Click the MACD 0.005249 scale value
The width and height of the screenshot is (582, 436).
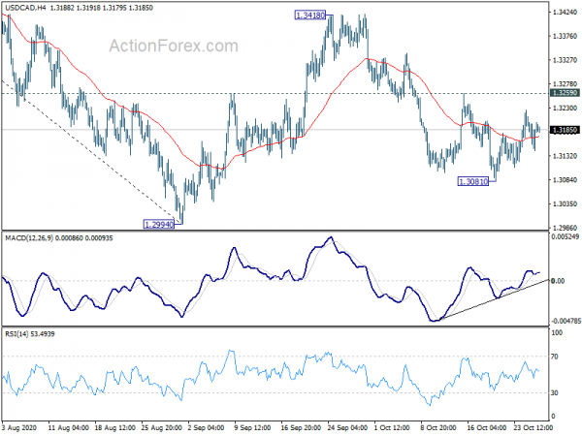565,236
